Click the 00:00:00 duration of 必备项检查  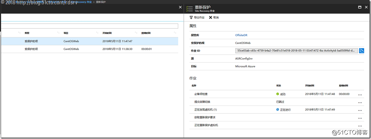344,94
